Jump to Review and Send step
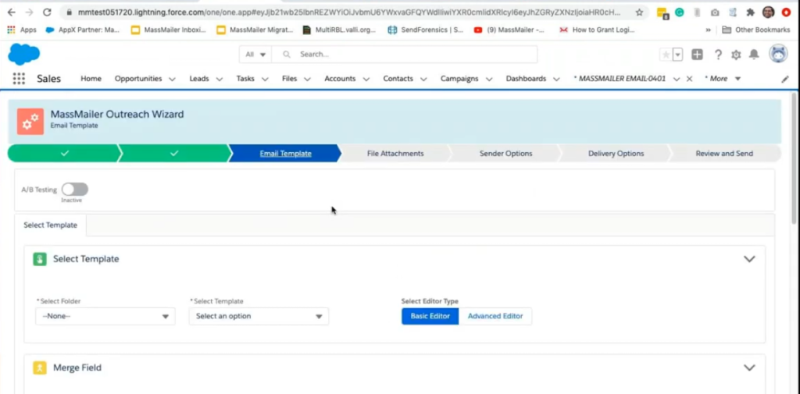Viewport: 800px width, 394px height. click(x=724, y=154)
